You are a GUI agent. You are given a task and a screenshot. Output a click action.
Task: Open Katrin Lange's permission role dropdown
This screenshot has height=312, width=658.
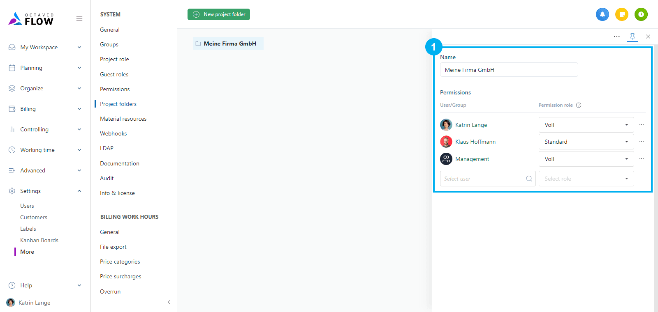(586, 125)
